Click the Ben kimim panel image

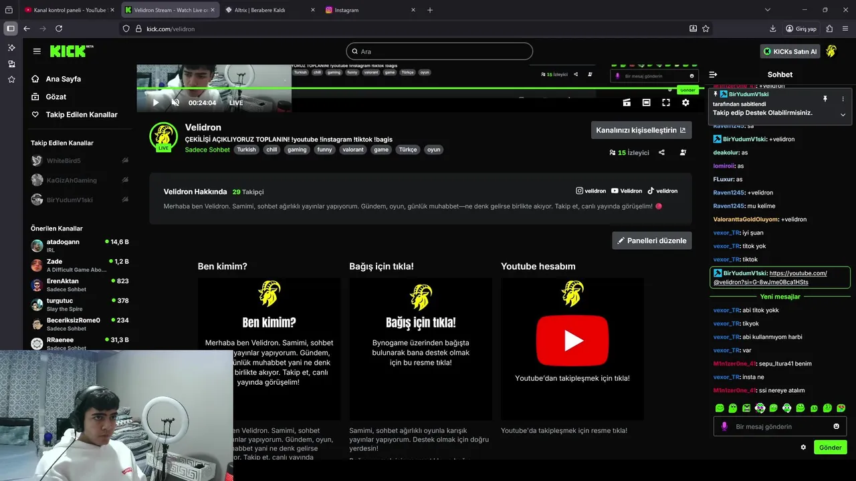tap(269, 349)
